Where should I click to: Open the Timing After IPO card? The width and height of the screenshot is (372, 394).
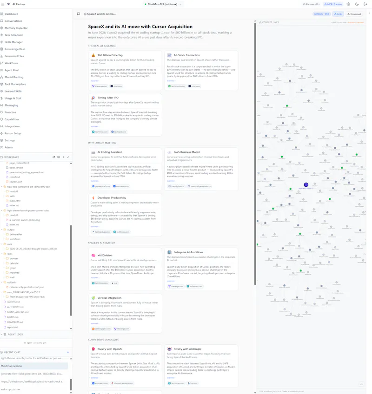[x=125, y=115]
